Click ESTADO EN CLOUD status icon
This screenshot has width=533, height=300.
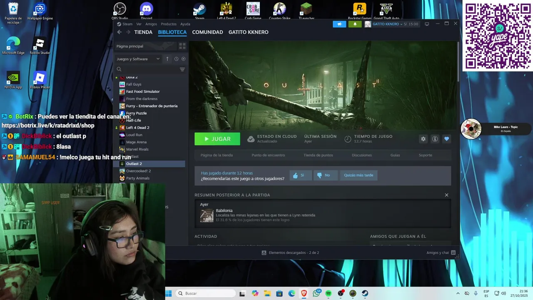click(x=251, y=139)
